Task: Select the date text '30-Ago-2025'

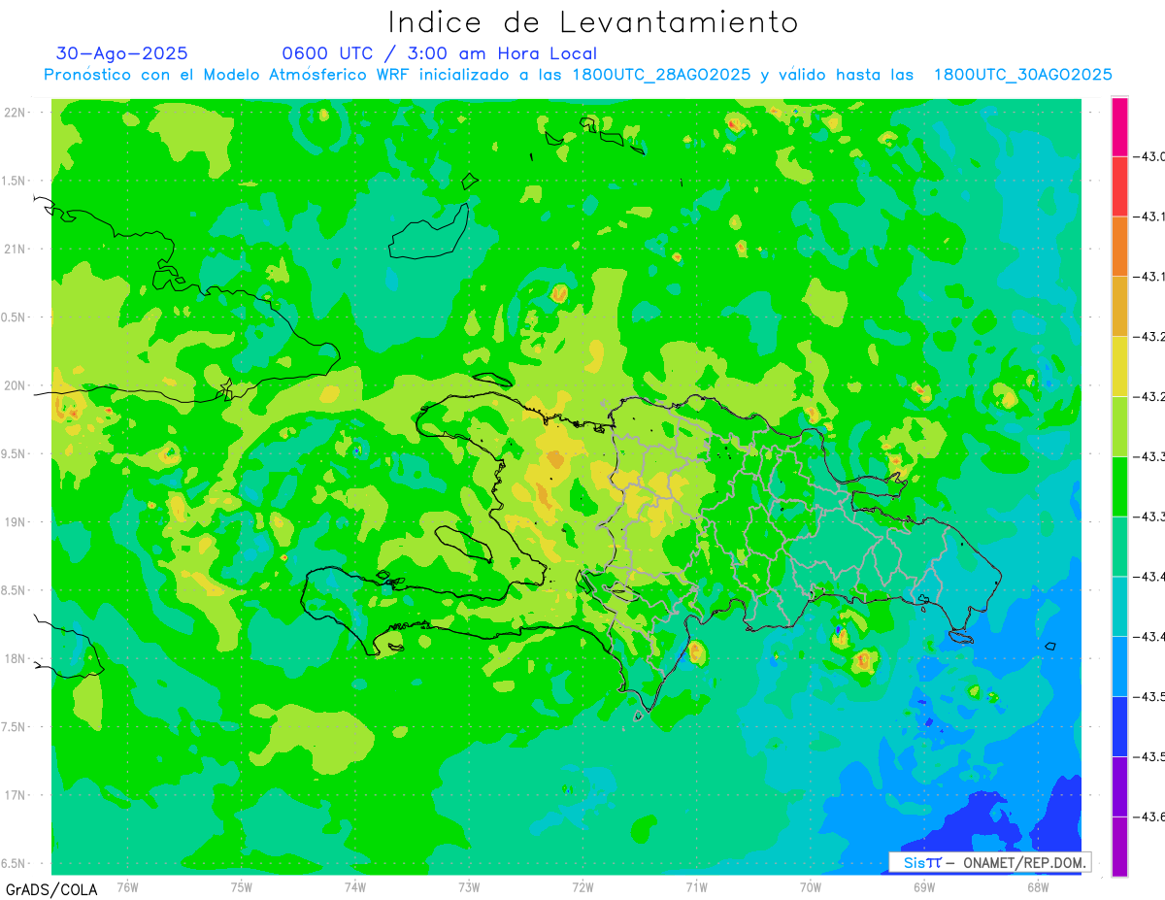Action: click(122, 53)
